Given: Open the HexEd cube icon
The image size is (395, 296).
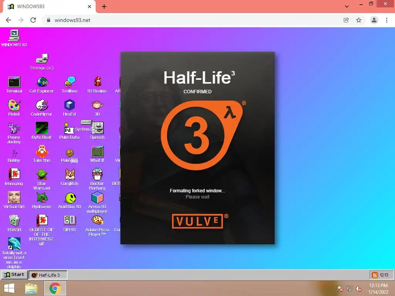Looking at the screenshot, I should (69, 108).
